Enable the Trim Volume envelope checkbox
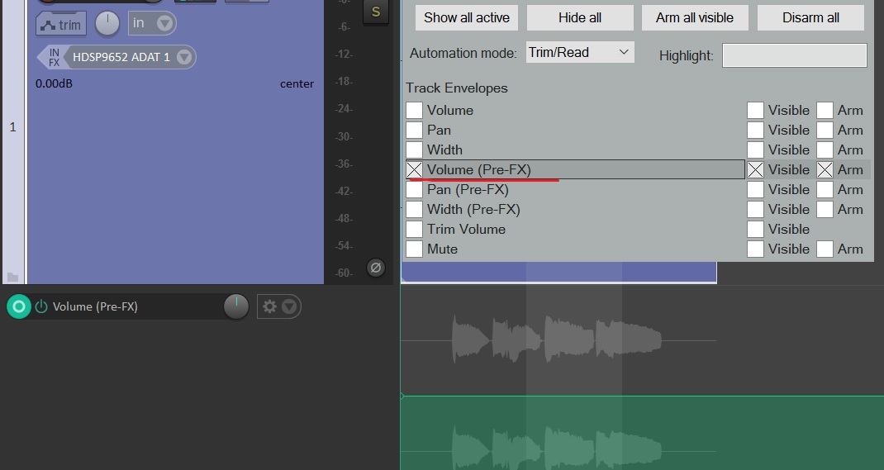This screenshot has height=470, width=884. pos(415,230)
